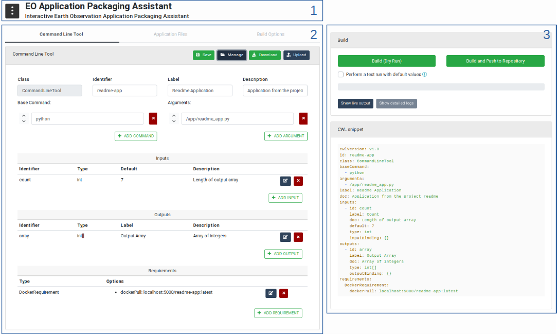Select dockerPull: localhost:5000/readme-app:latest option text
The width and height of the screenshot is (558, 334).
pyautogui.click(x=166, y=292)
